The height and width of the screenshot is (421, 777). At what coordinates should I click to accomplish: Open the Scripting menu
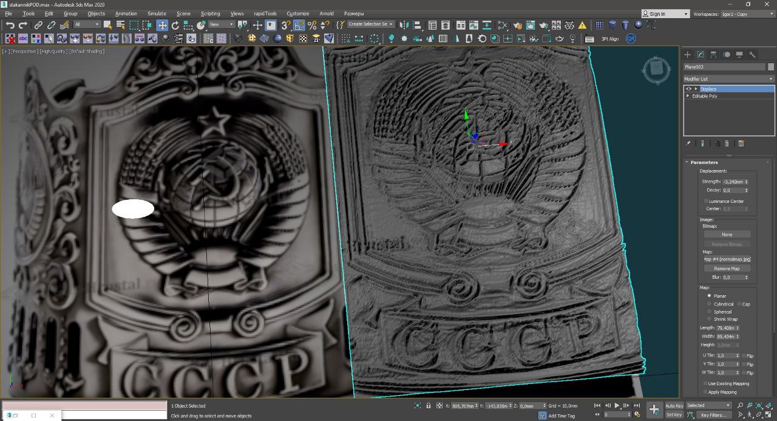(x=211, y=13)
